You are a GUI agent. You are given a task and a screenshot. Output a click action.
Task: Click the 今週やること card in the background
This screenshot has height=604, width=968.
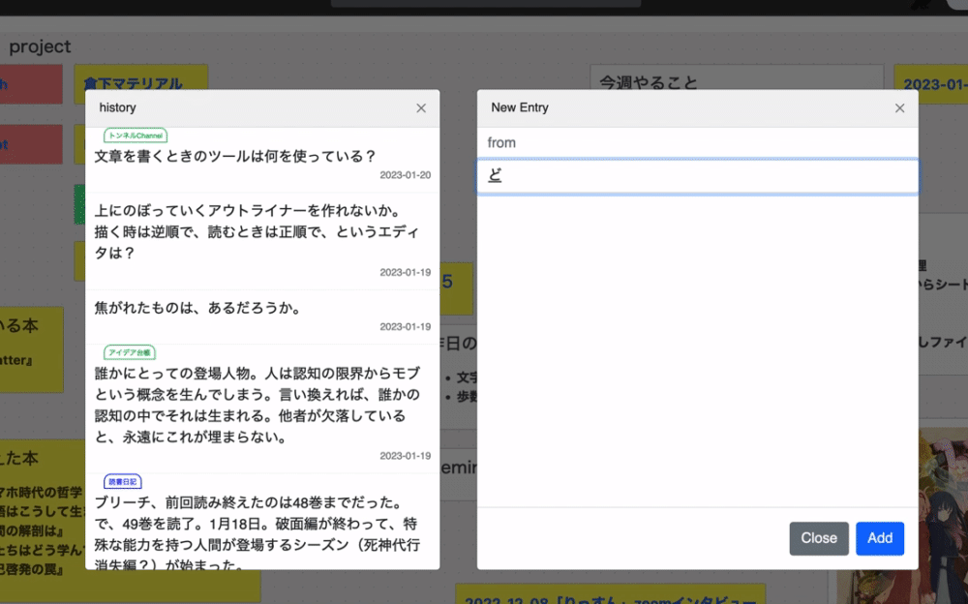737,79
